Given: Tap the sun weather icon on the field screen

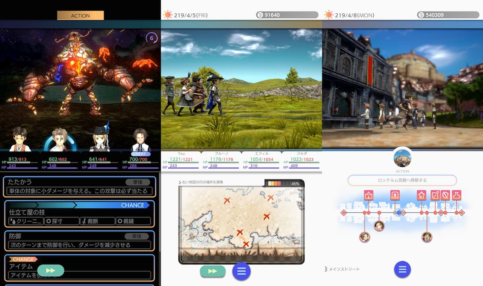Looking at the screenshot, I should 167,15.
